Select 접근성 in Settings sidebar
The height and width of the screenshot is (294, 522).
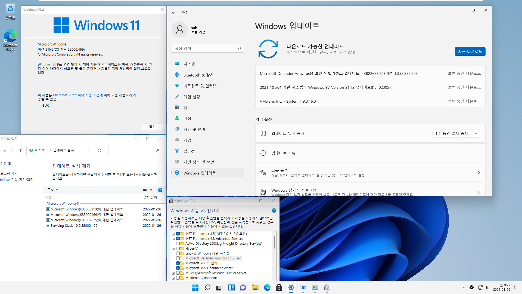click(208, 151)
